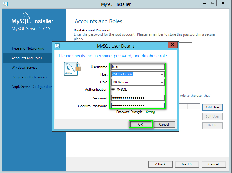The image size is (232, 173).
Task: Open the Role dropdown showing DB Admin
Action: (x=138, y=82)
